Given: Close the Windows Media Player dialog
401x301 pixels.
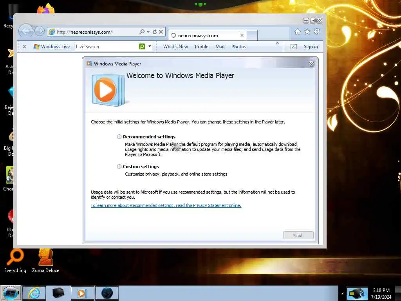Looking at the screenshot, I should [311, 64].
